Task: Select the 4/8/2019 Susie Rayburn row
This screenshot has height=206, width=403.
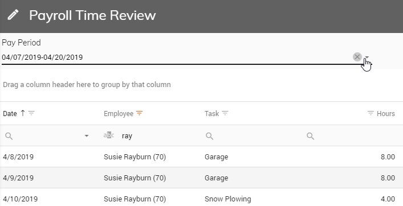Action: [202, 156]
